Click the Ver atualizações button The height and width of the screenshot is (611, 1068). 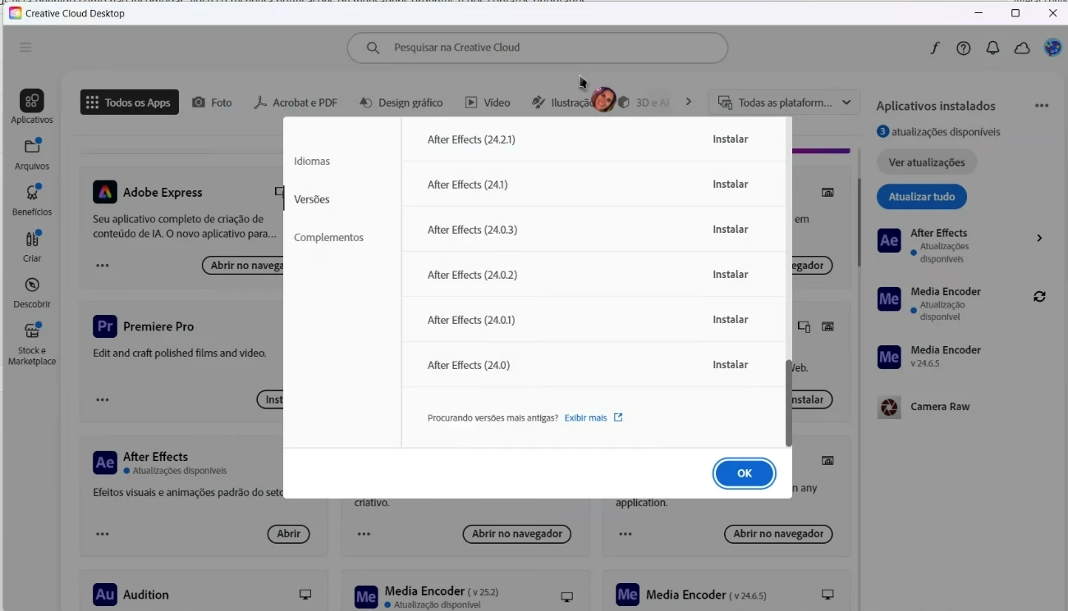click(927, 162)
